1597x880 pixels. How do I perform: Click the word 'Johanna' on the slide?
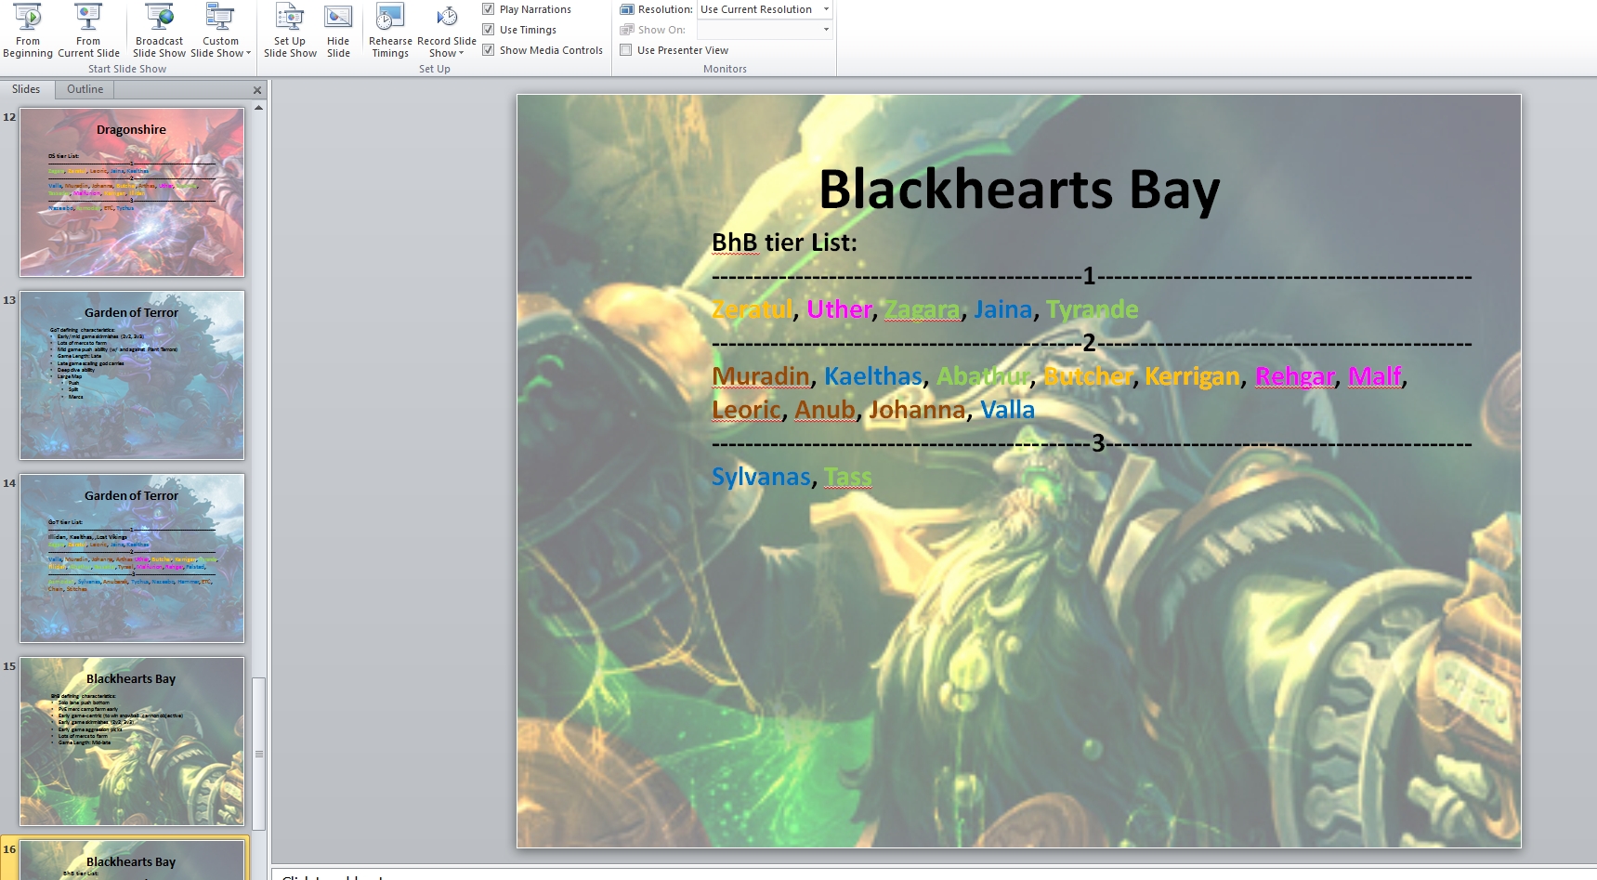point(917,410)
